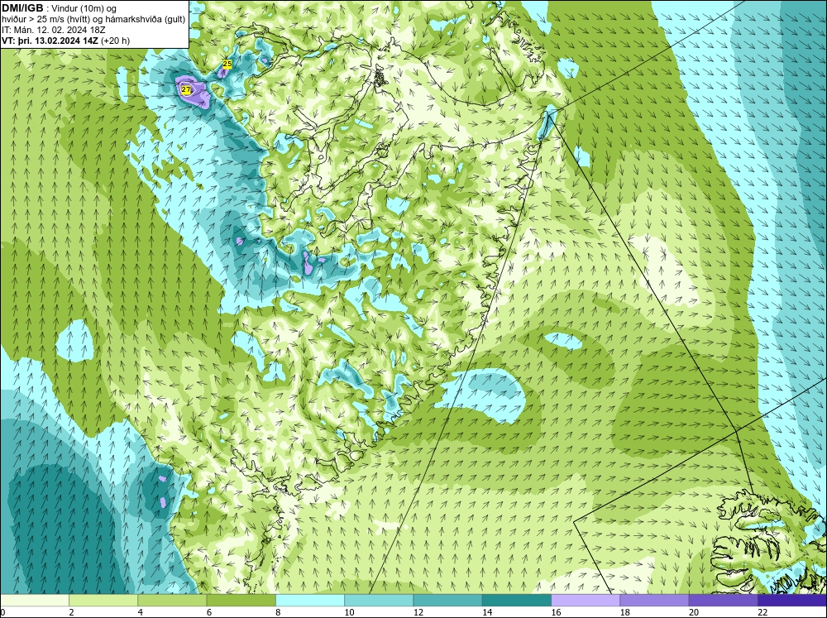This screenshot has width=827, height=618.
Task: Click the scale label 16
Action: [x=556, y=612]
